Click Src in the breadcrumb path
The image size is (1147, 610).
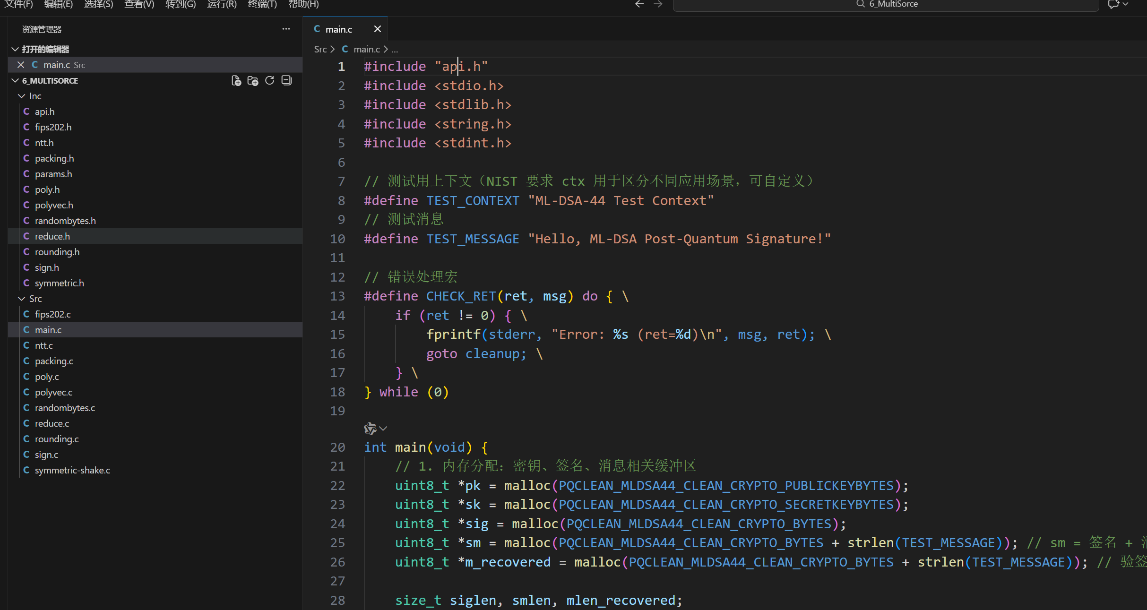click(320, 49)
